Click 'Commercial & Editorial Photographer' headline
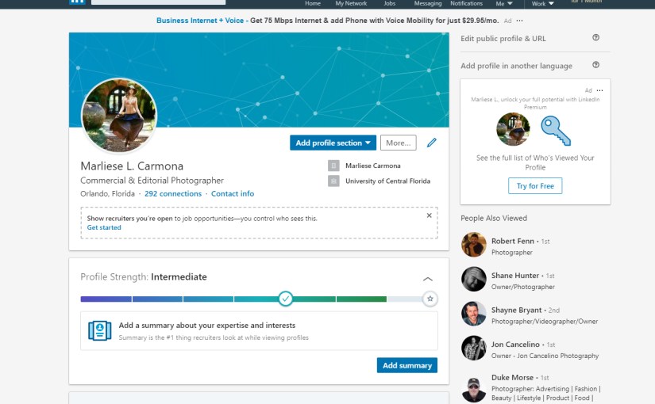Image resolution: width=655 pixels, height=404 pixels. 152,181
